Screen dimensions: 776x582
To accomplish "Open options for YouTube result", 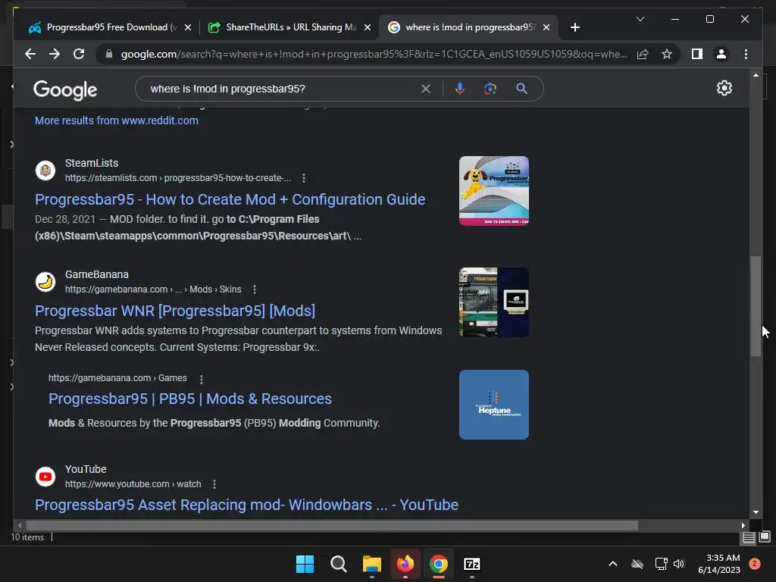I will tap(214, 484).
